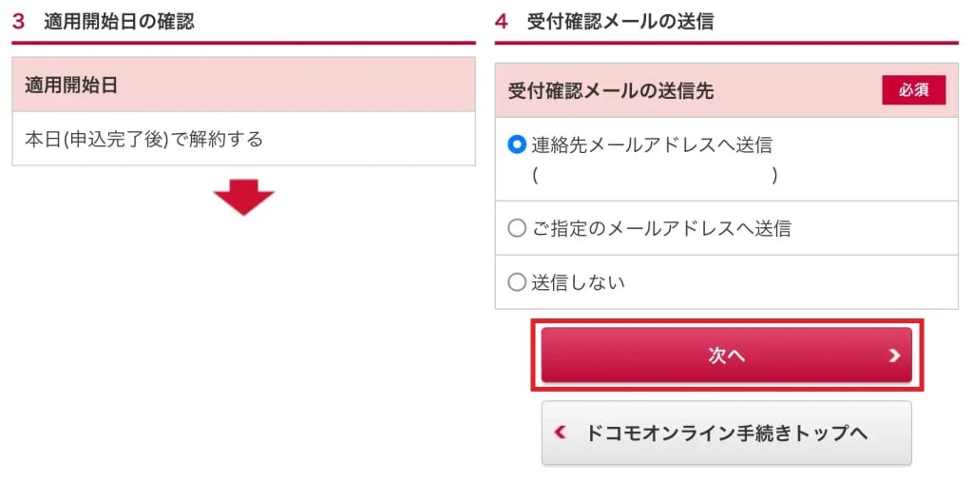This screenshot has width=973, height=481.
Task: Click the section number 3 marker
Action: [x=18, y=21]
